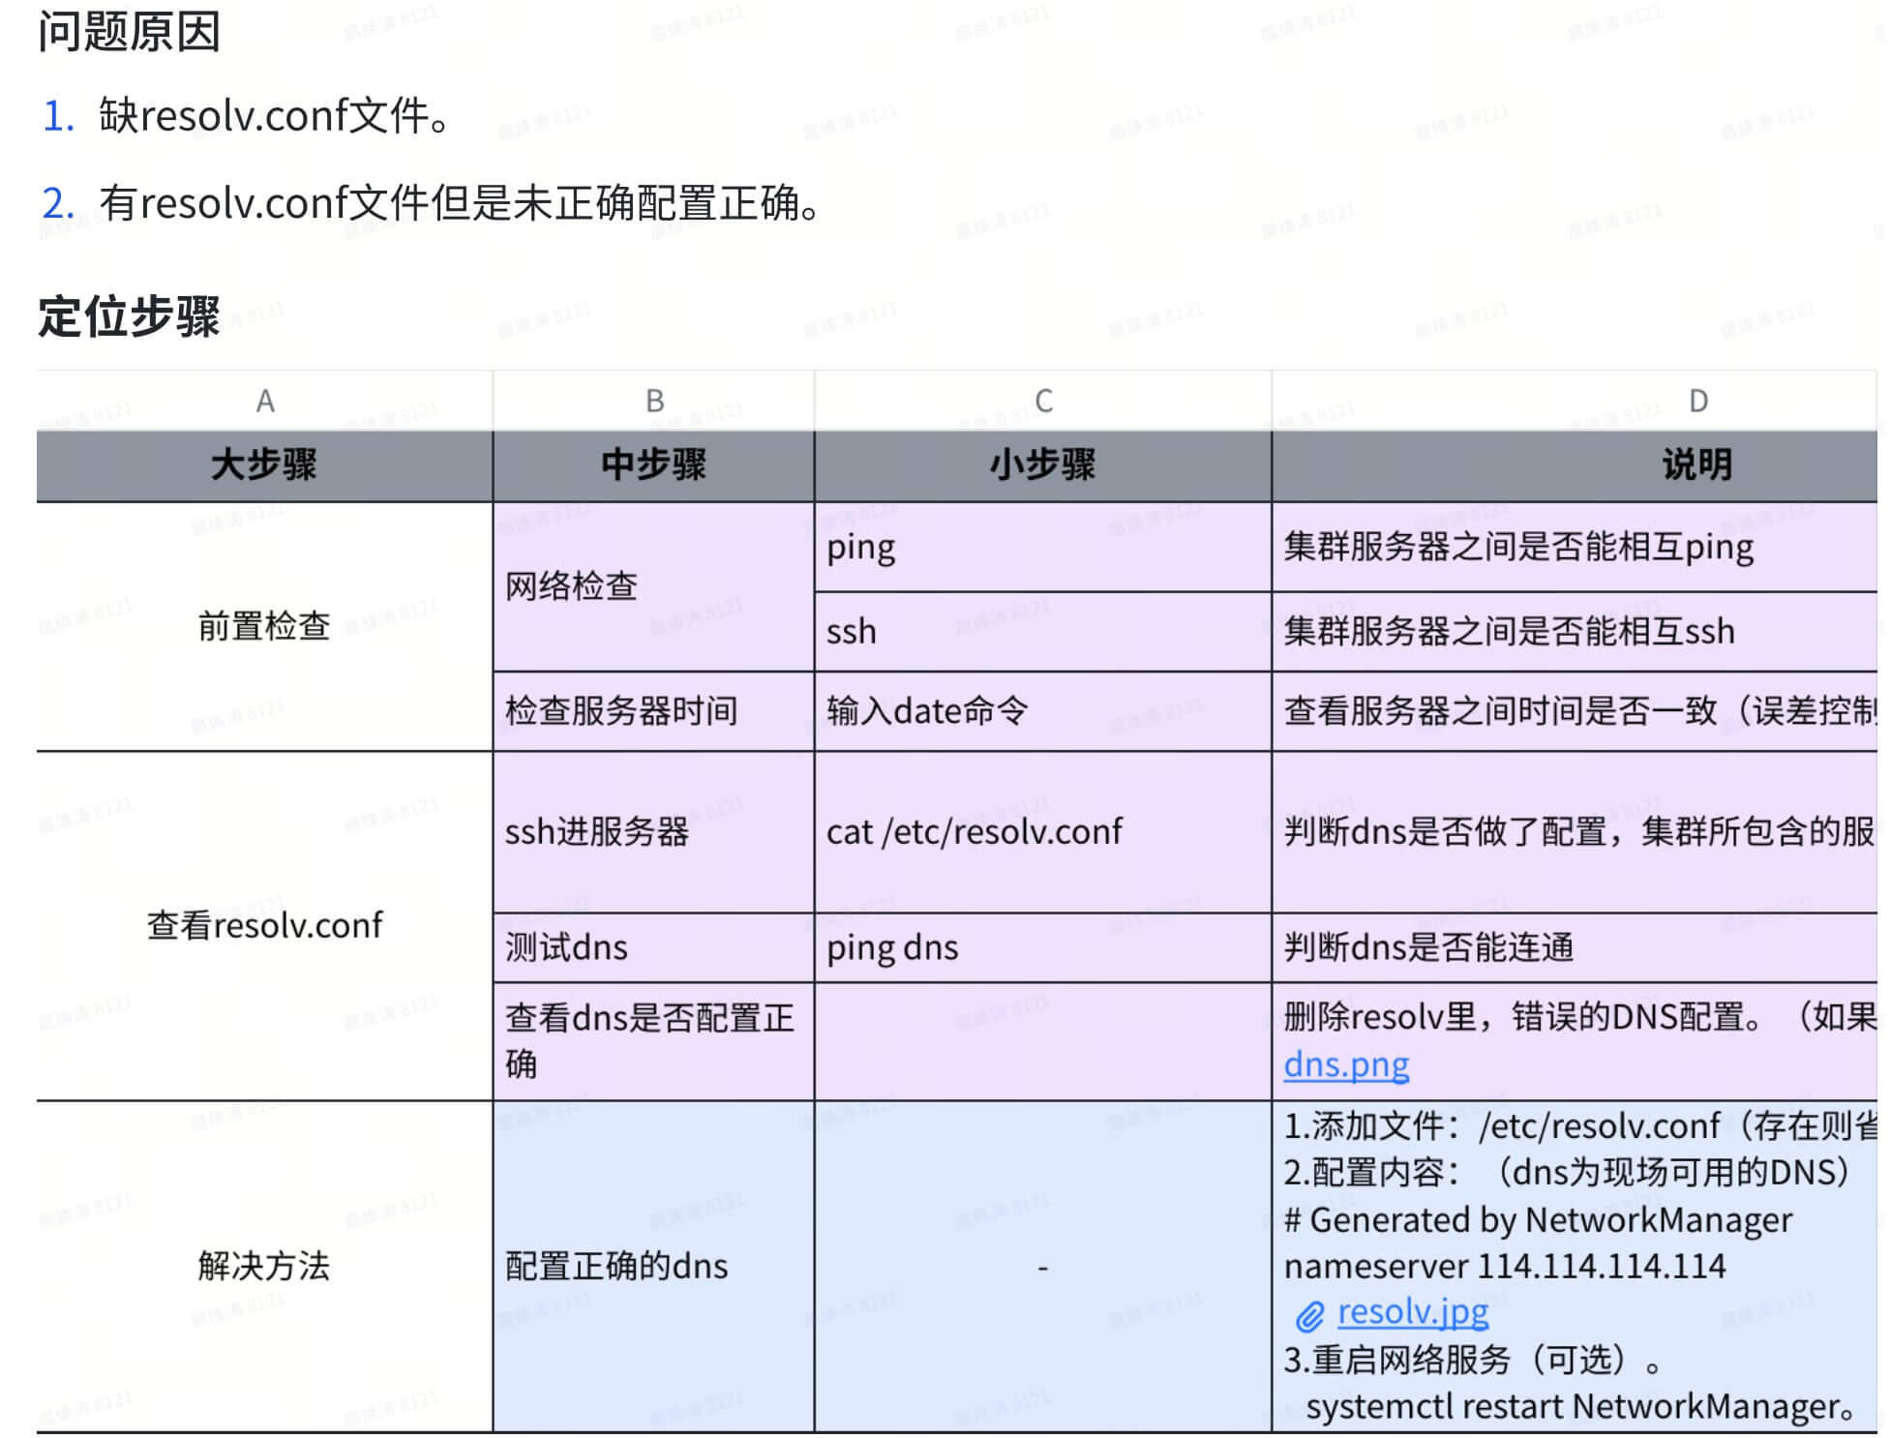
Task: Select column A header
Action: [264, 401]
